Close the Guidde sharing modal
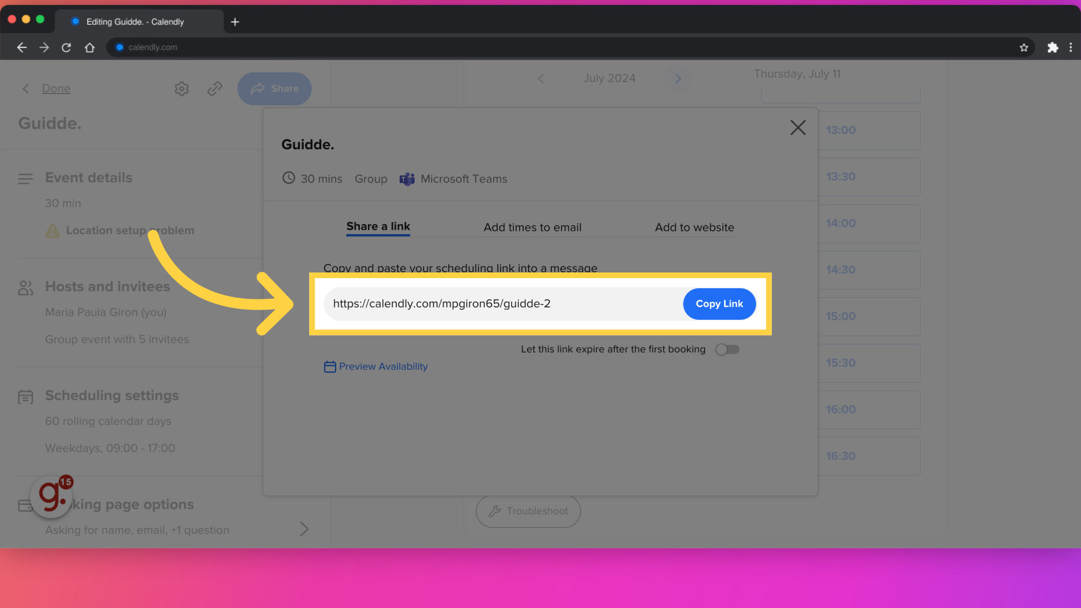The width and height of the screenshot is (1081, 608). (x=798, y=127)
